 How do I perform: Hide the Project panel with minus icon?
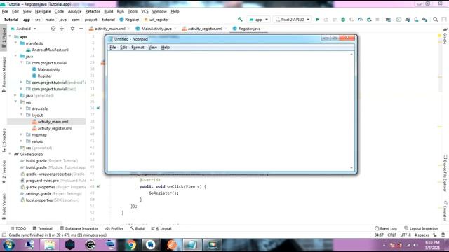click(x=81, y=29)
